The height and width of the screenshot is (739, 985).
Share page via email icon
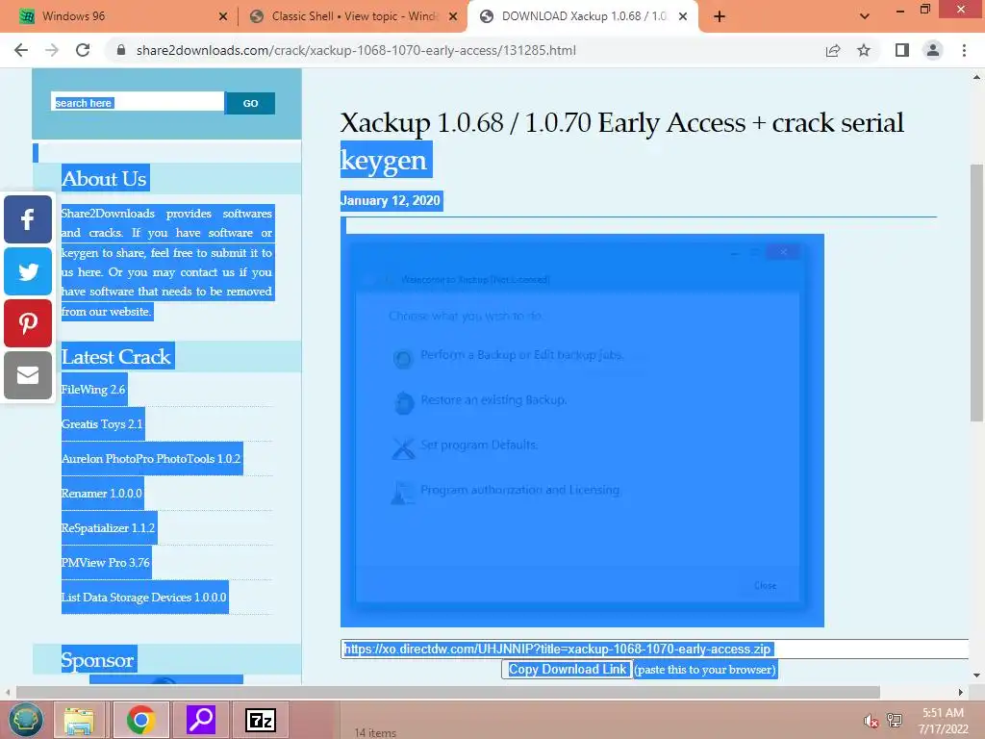(28, 375)
